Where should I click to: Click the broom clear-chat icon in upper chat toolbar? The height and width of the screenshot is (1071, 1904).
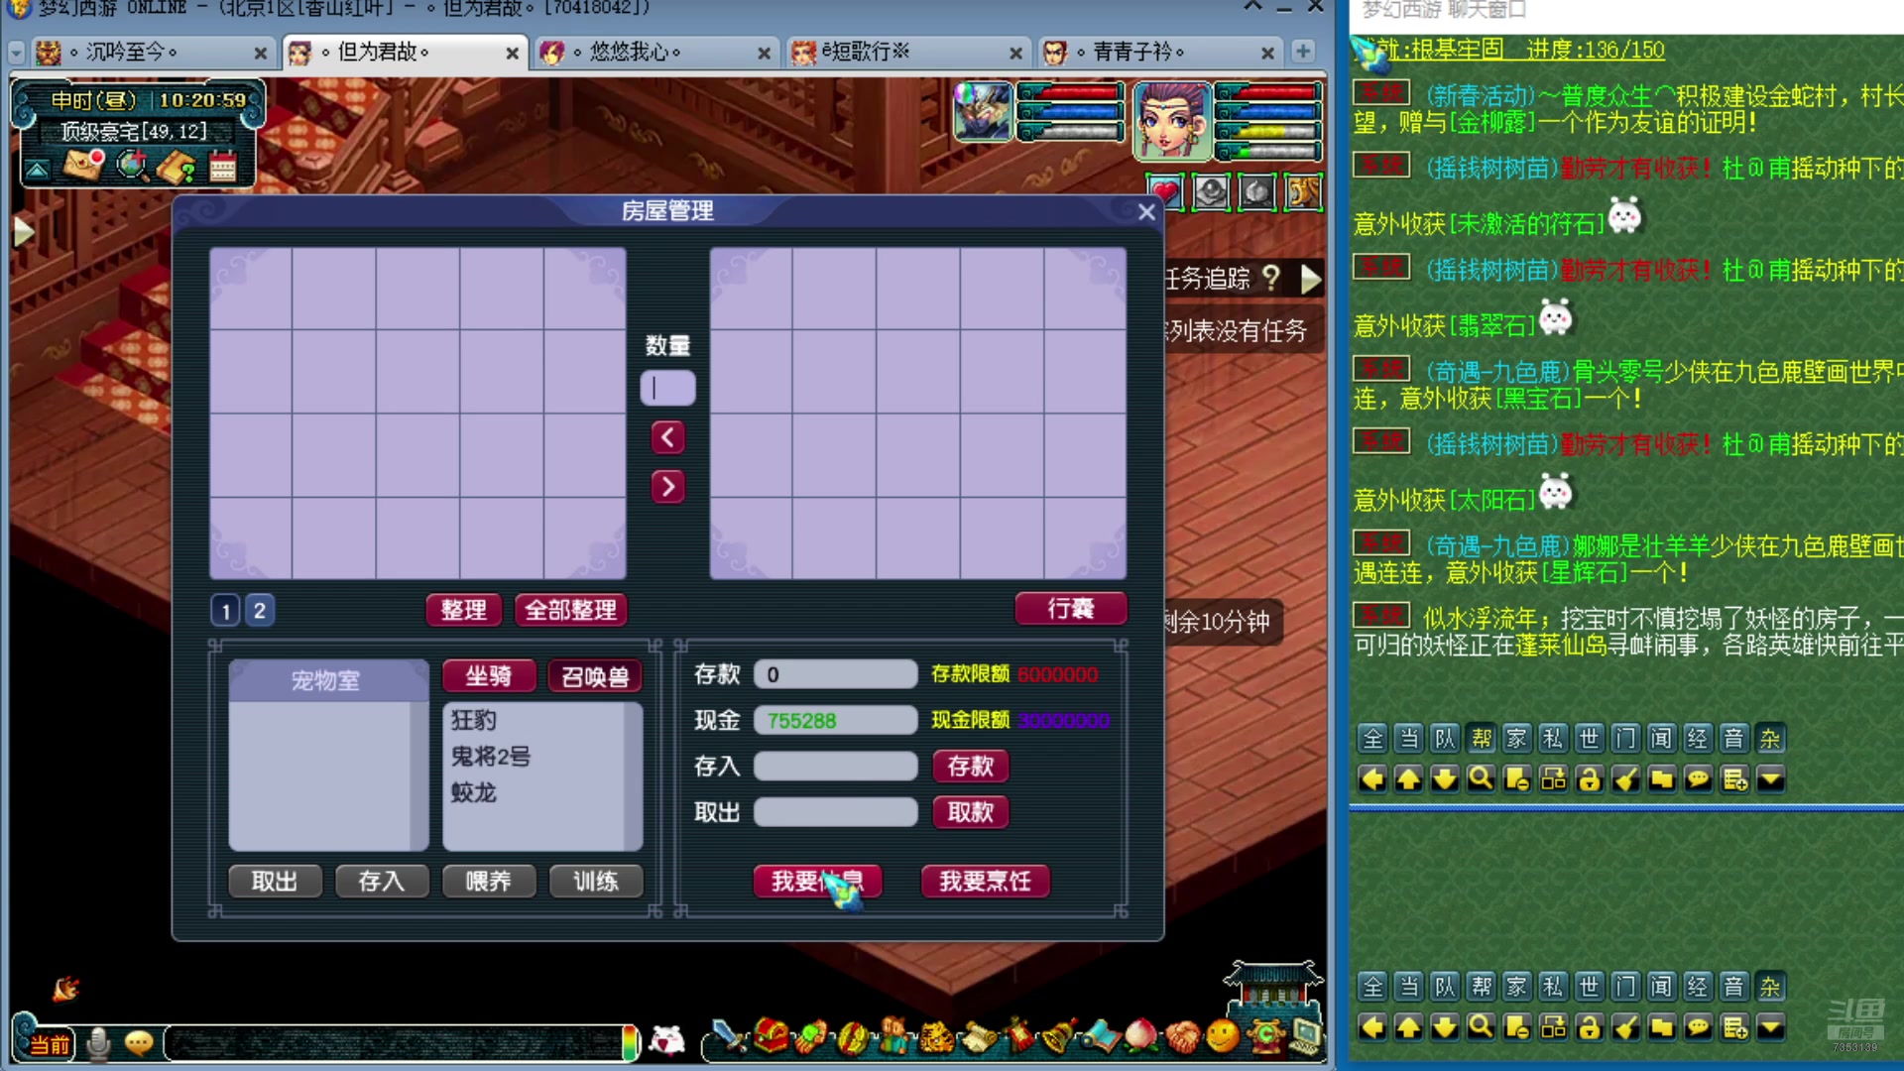pyautogui.click(x=1625, y=779)
